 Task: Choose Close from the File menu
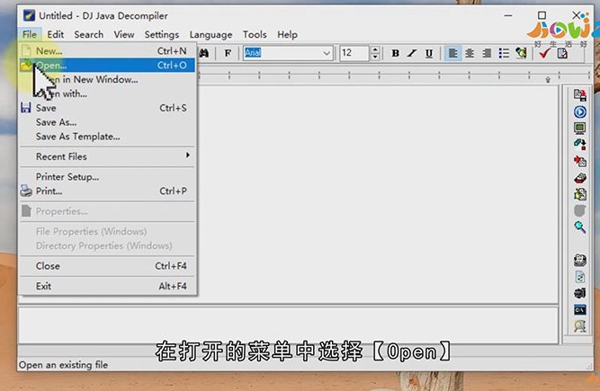point(107,266)
